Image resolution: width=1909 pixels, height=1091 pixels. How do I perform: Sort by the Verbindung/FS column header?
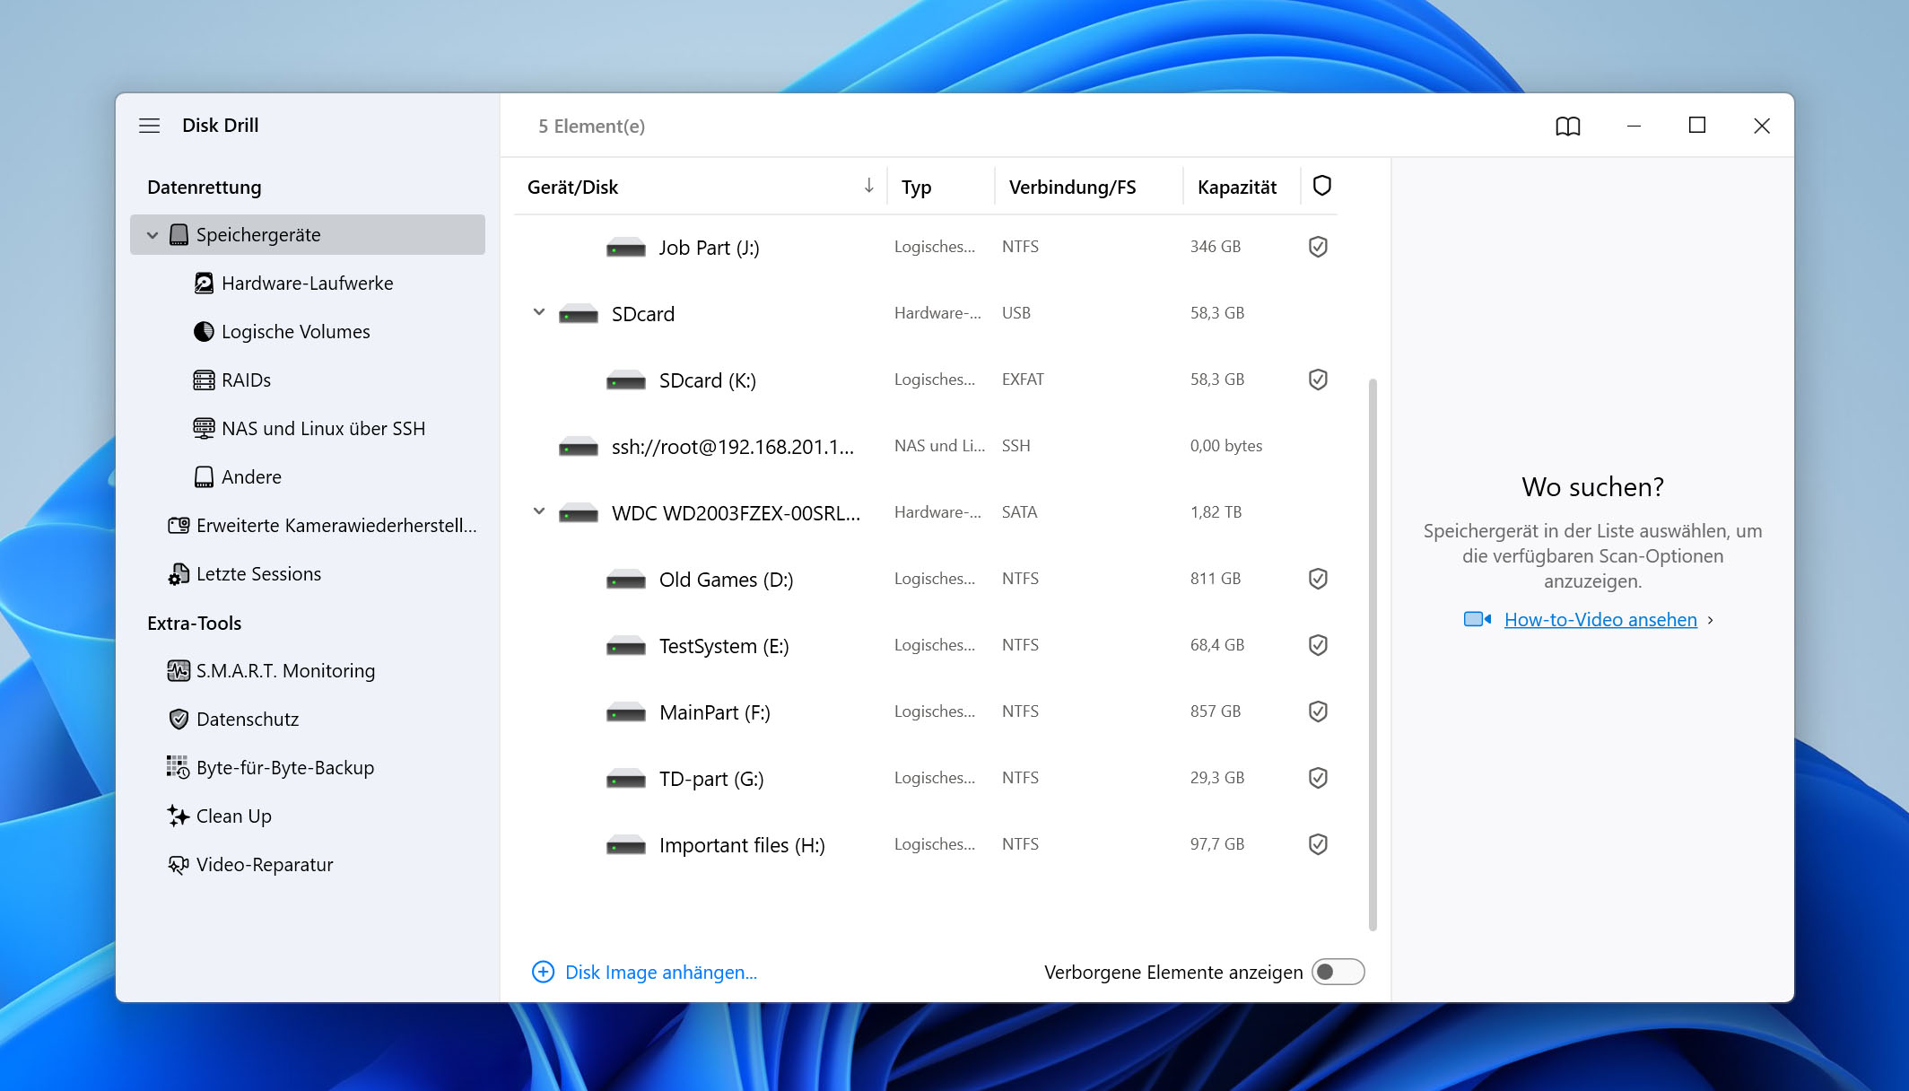click(1072, 187)
